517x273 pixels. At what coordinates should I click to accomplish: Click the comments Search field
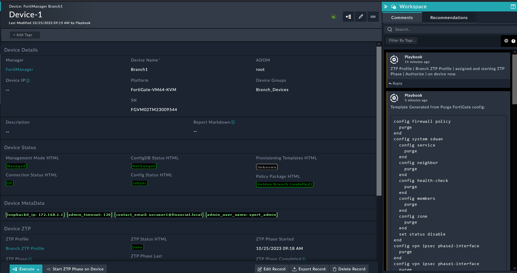pyautogui.click(x=450, y=29)
